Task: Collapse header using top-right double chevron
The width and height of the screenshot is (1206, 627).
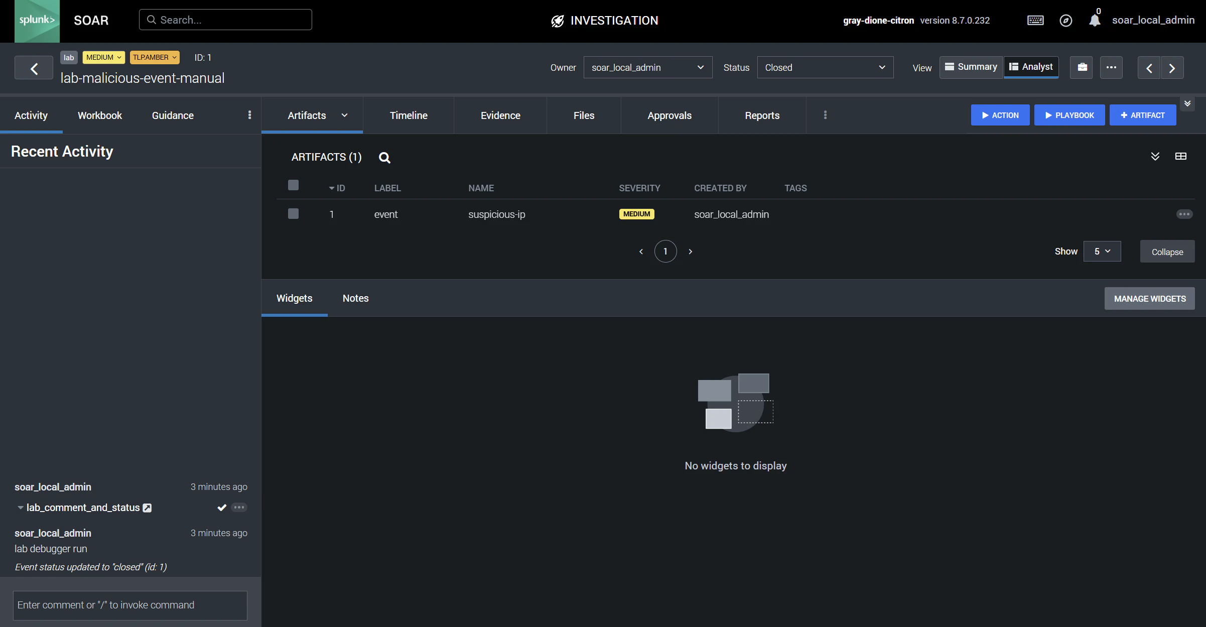Action: [x=1187, y=103]
